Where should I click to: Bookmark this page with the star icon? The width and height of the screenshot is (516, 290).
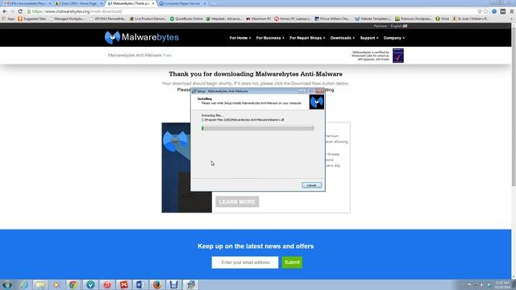tap(485, 11)
